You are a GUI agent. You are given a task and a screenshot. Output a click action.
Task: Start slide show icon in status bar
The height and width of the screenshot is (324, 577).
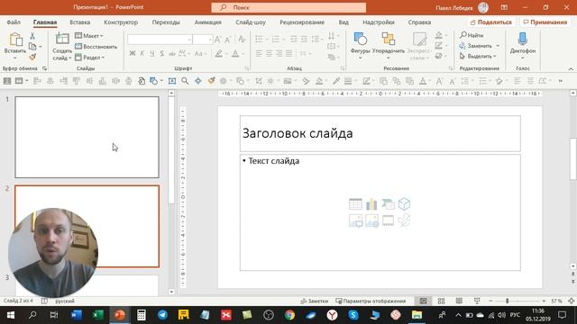pos(477,301)
